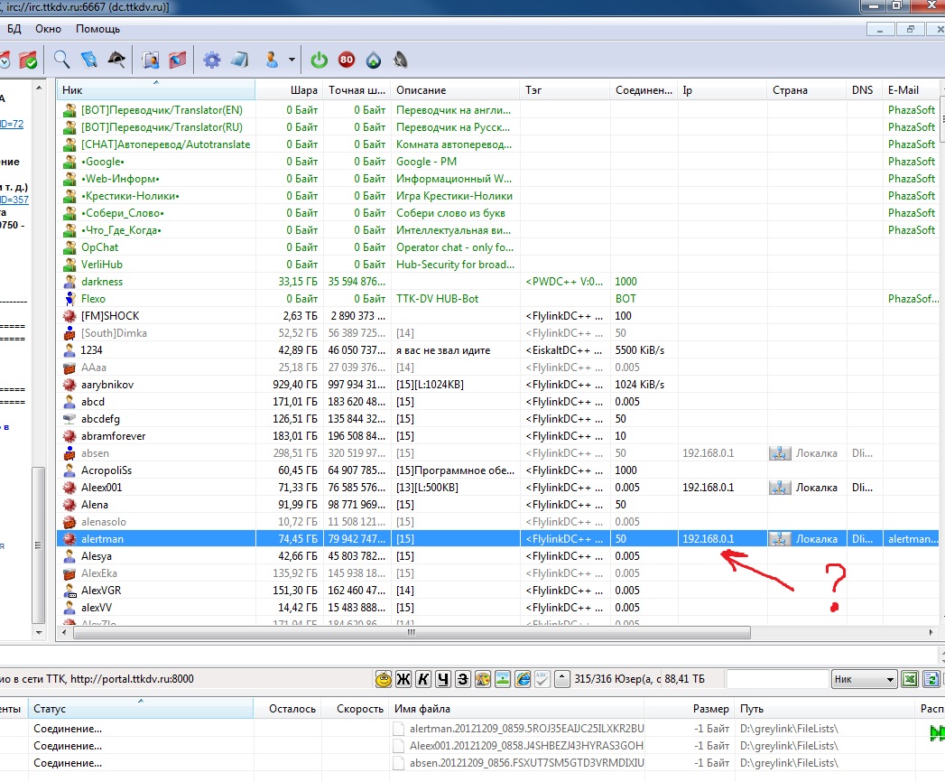
Task: Open the search magnifier tool
Action: pos(61,61)
